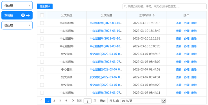Expand the 已处理 chevron
Image resolution: width=208 pixels, height=105 pixels.
point(29,25)
